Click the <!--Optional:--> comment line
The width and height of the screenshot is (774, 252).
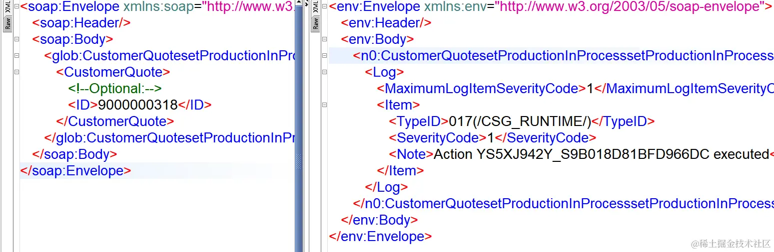[x=115, y=89]
